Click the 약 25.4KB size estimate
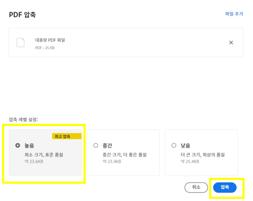This screenshot has width=253, height=201. (x=190, y=161)
